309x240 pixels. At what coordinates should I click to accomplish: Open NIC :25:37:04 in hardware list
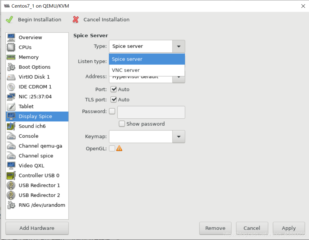pyautogui.click(x=37, y=96)
